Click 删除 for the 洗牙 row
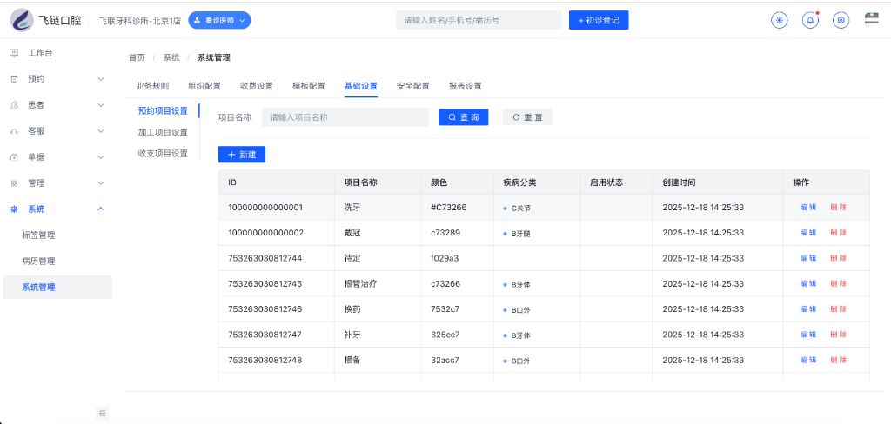Image resolution: width=891 pixels, height=424 pixels. pyautogui.click(x=838, y=207)
